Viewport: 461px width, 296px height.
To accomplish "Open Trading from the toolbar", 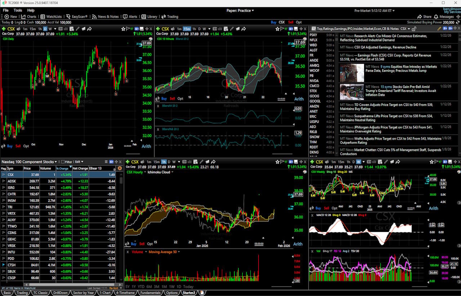I will (x=170, y=17).
